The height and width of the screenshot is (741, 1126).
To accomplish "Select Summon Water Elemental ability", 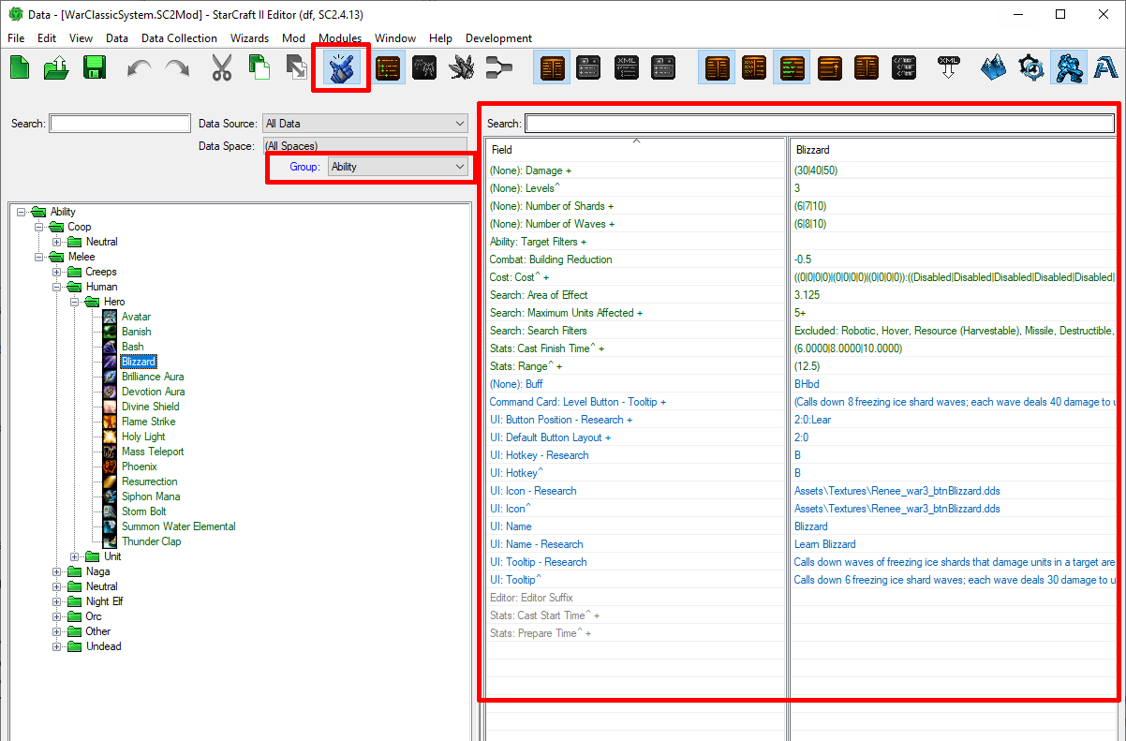I will click(x=178, y=526).
